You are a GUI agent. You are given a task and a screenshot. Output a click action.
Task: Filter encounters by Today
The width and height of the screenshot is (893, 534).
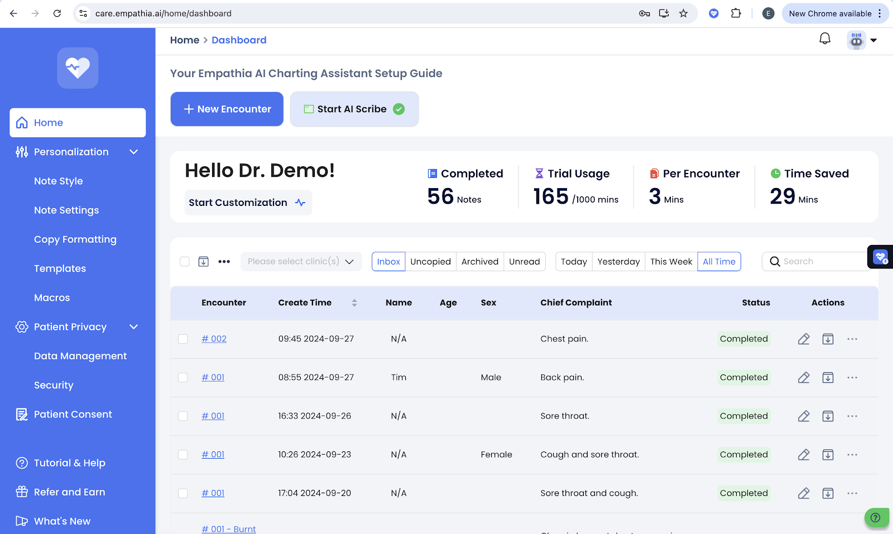(574, 261)
